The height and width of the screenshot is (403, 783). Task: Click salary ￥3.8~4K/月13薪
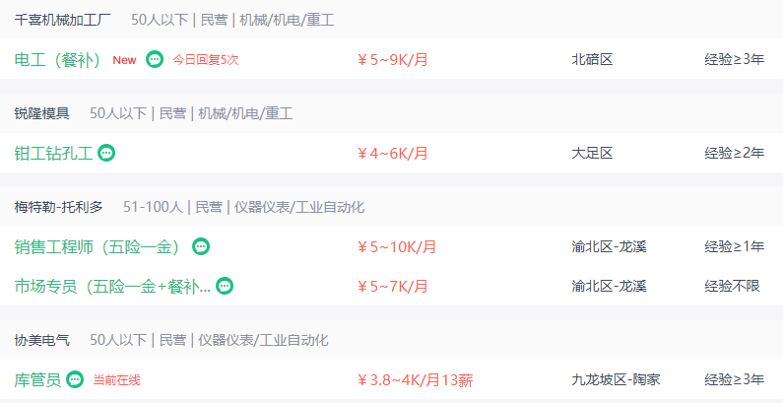tap(415, 380)
